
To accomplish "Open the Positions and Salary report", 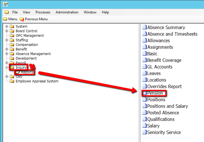I will tap(167, 106).
